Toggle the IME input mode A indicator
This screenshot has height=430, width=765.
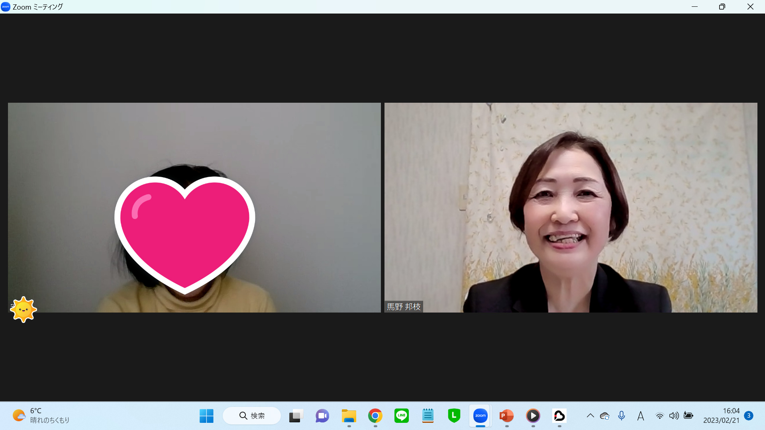coord(640,416)
